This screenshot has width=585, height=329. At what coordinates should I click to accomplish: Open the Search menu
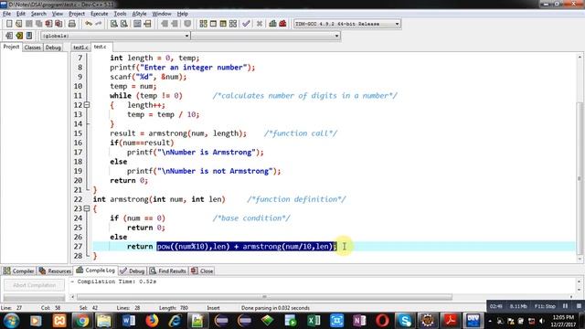pos(38,14)
